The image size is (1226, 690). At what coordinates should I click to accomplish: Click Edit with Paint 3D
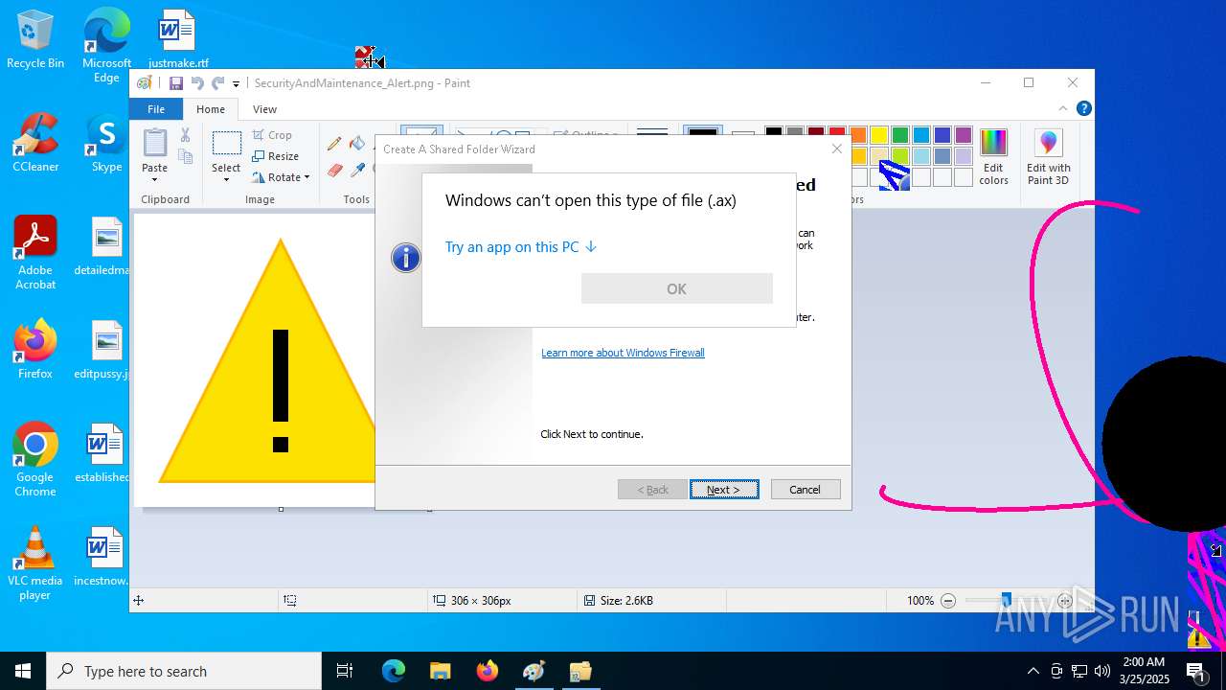(1049, 157)
